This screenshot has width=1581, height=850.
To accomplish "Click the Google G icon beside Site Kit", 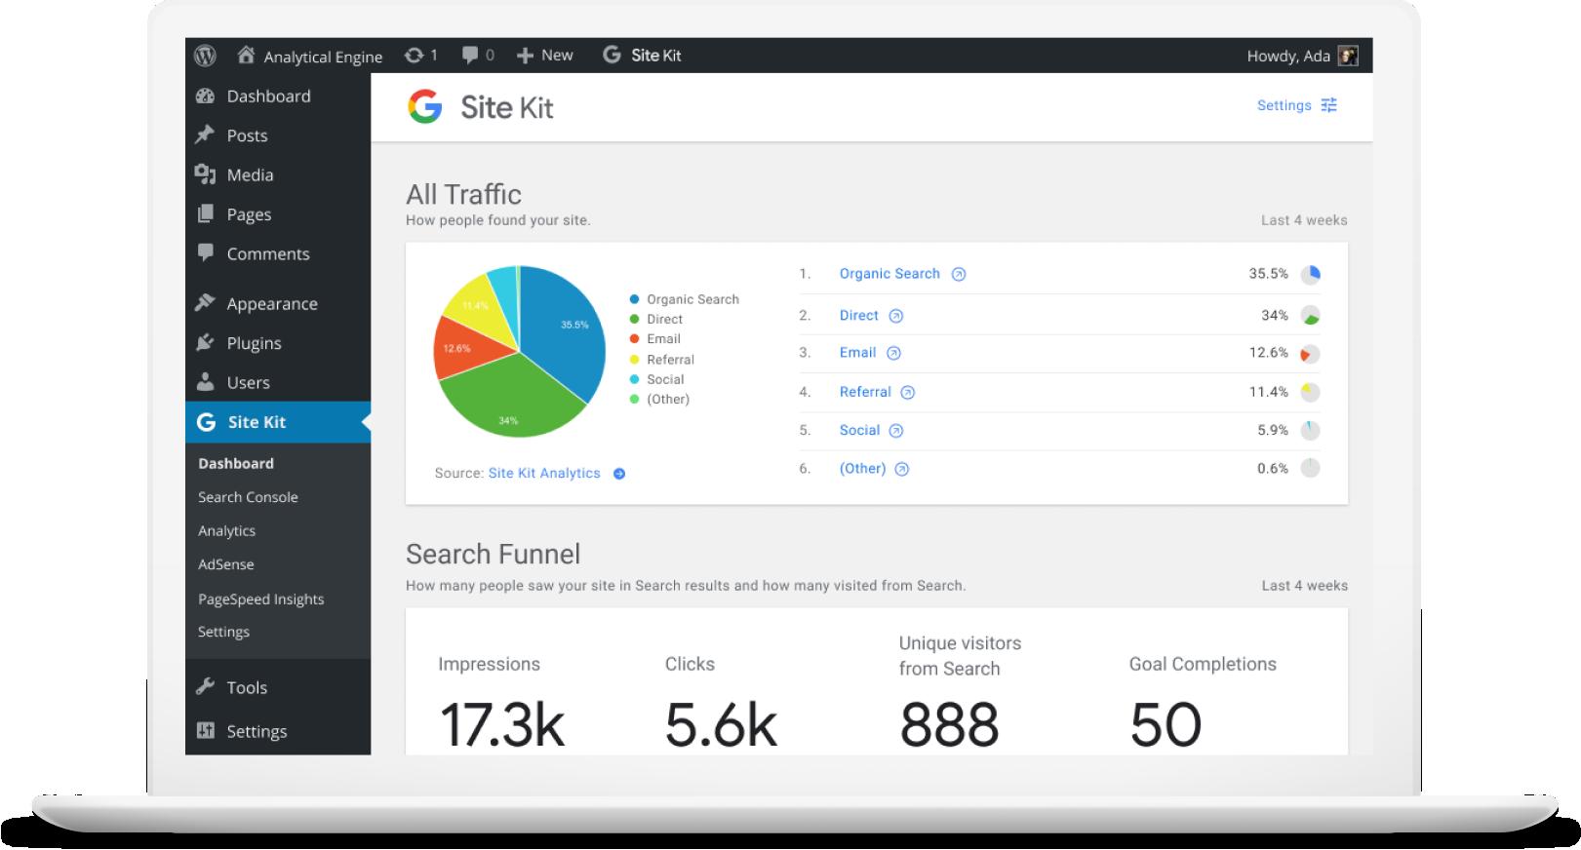I will point(206,422).
